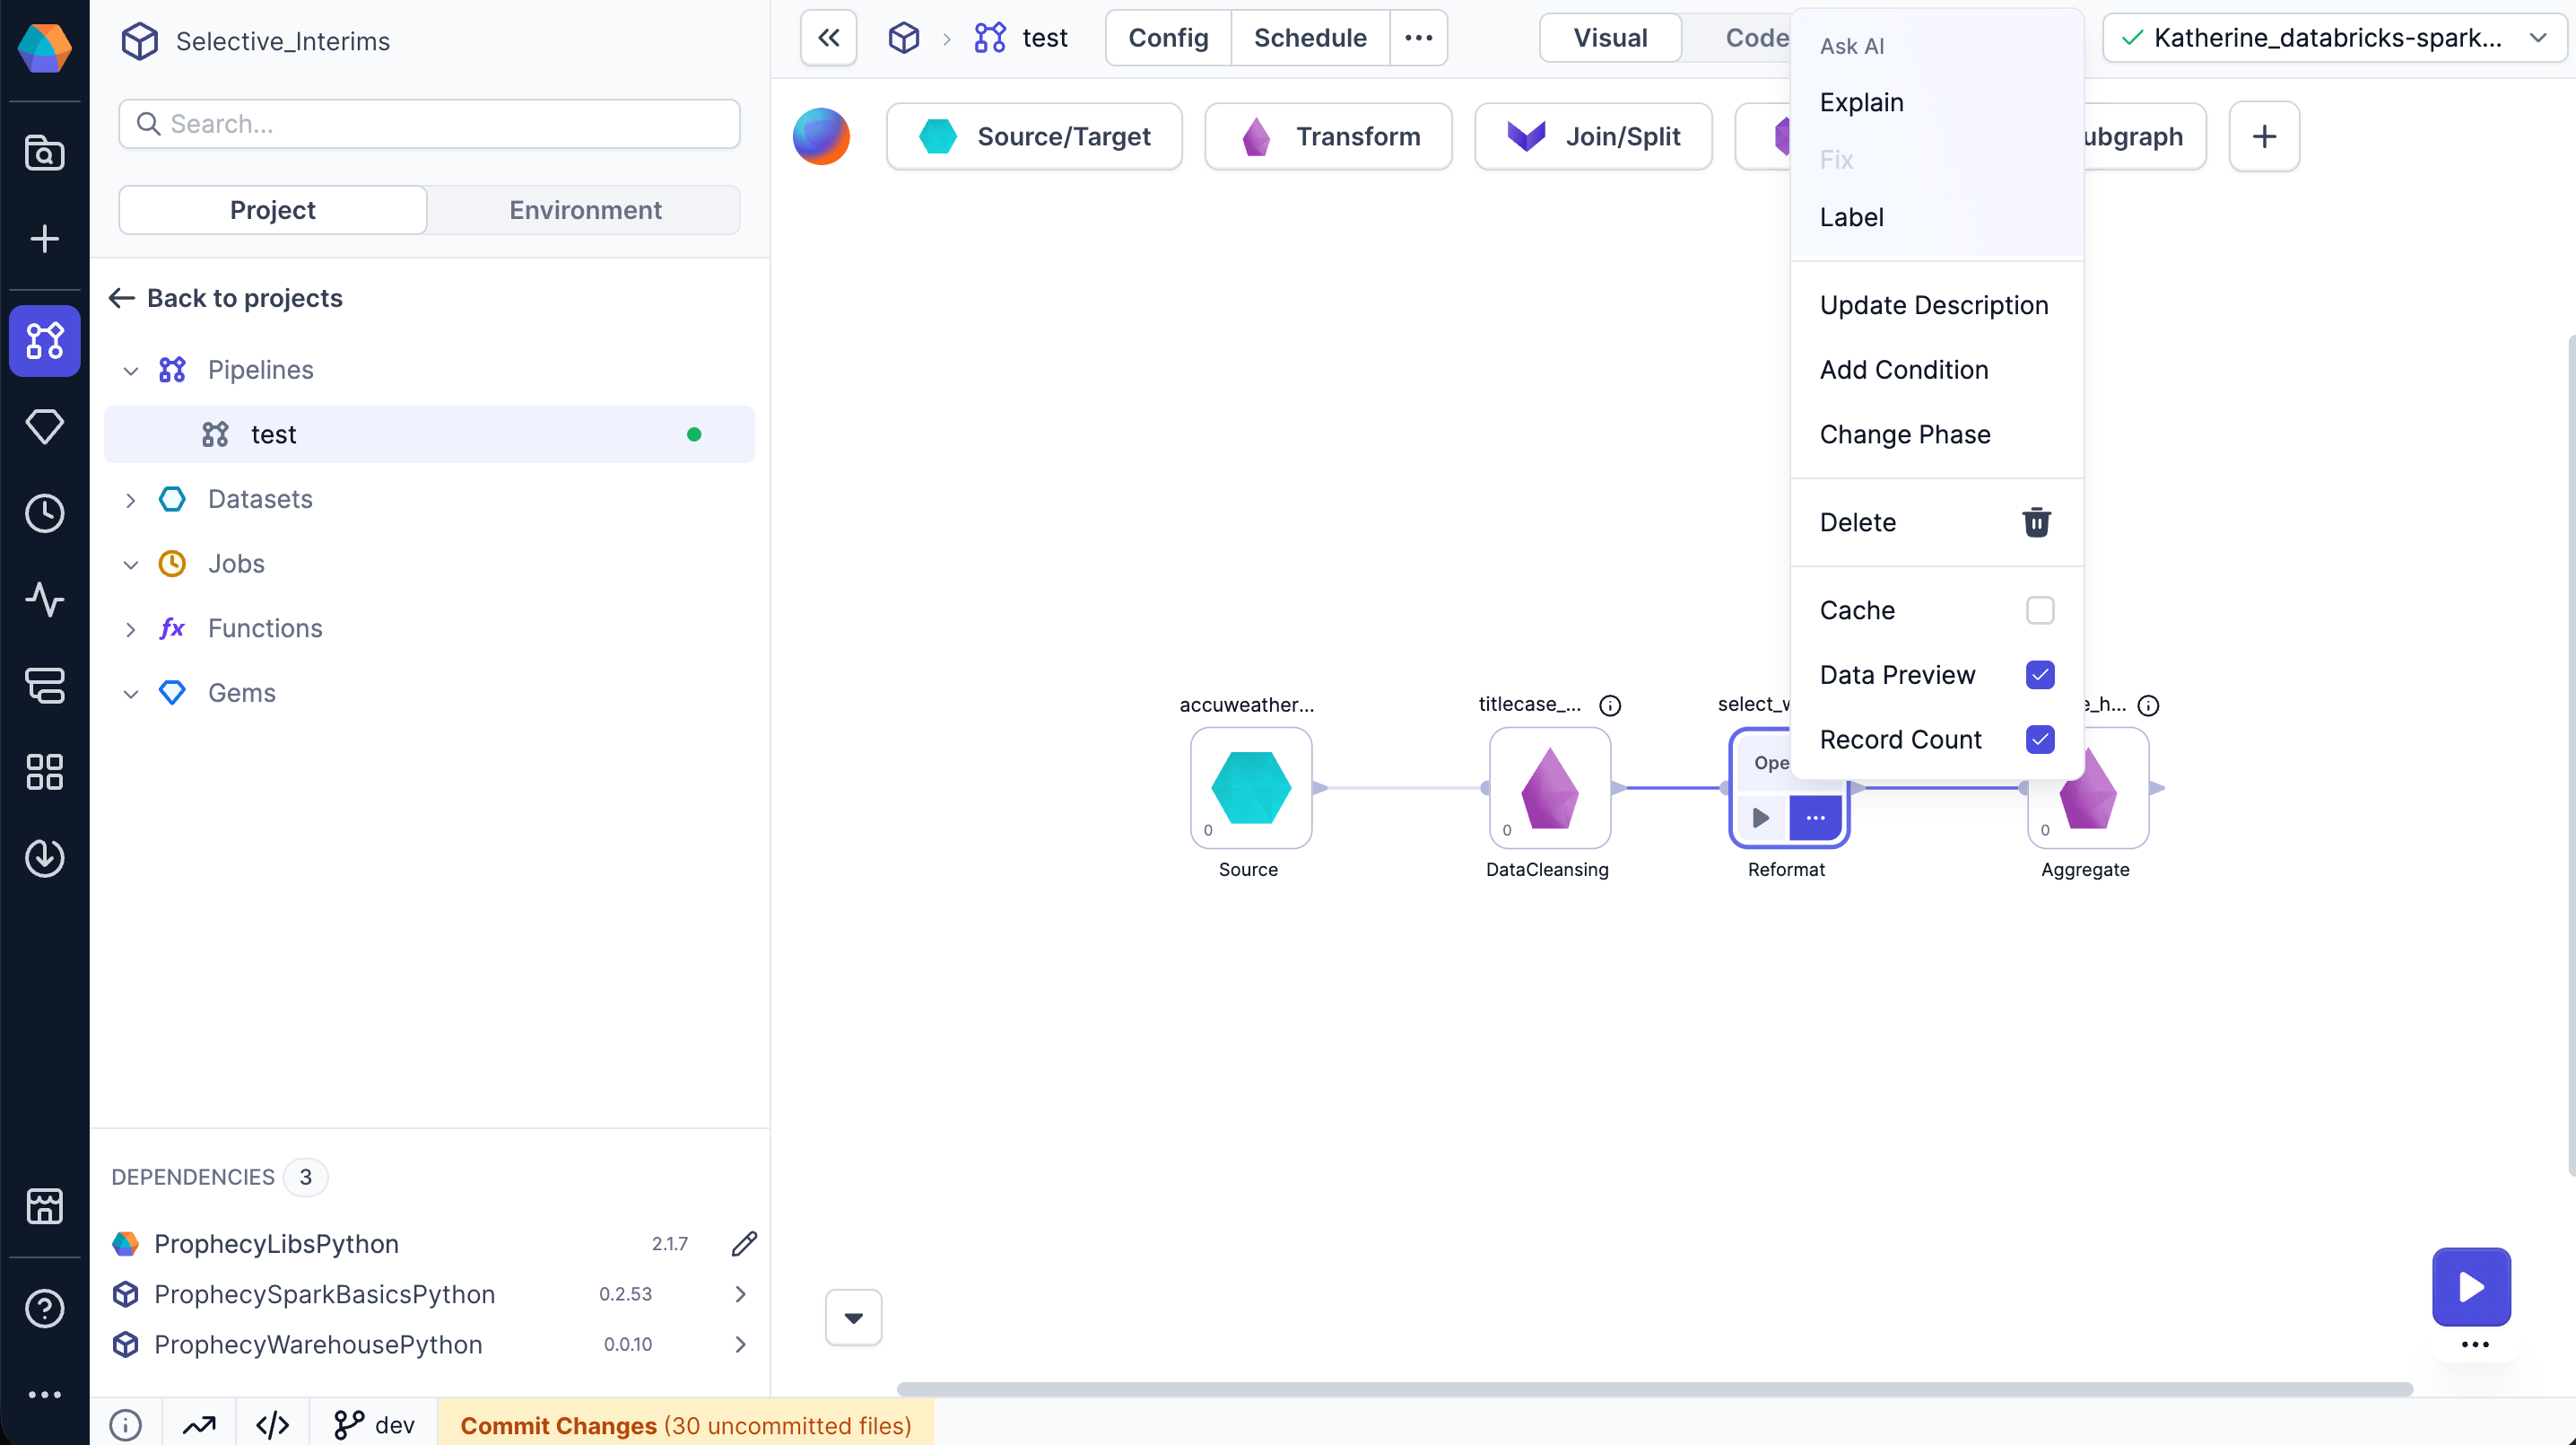Click the blue pipeline run play button
The height and width of the screenshot is (1445, 2576).
tap(2470, 1286)
